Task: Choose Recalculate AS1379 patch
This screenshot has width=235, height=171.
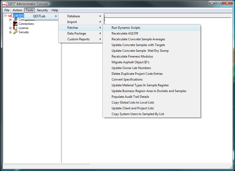Action: 125,33
